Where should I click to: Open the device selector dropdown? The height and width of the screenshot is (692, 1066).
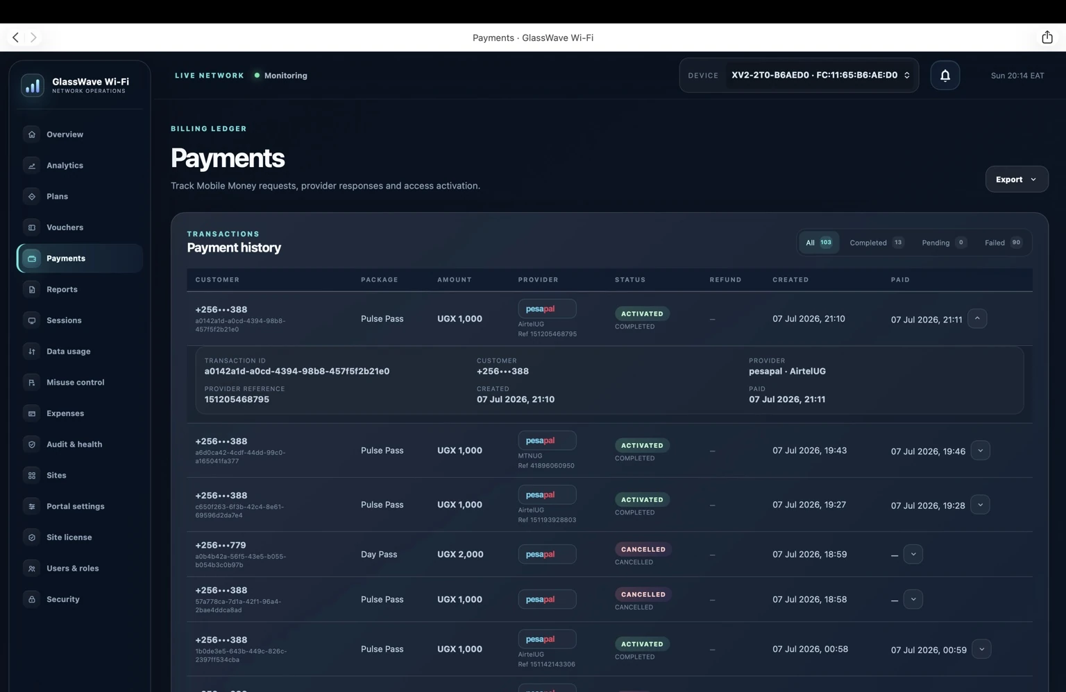click(821, 75)
